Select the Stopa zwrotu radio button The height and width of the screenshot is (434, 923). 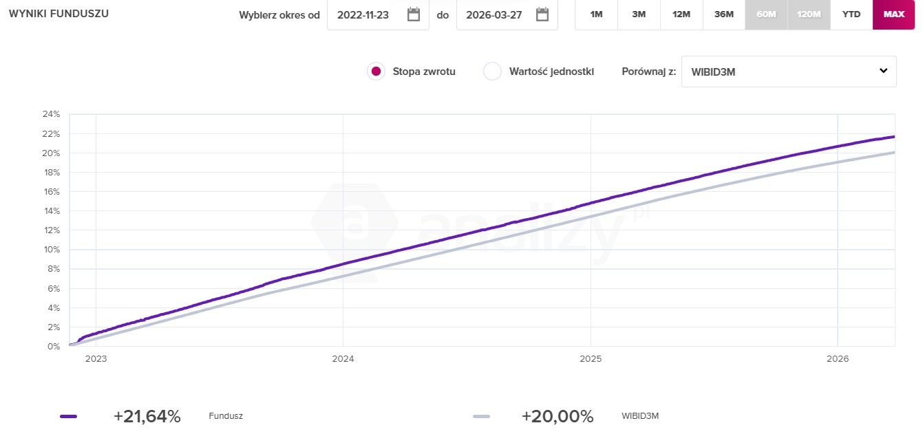[x=376, y=72]
